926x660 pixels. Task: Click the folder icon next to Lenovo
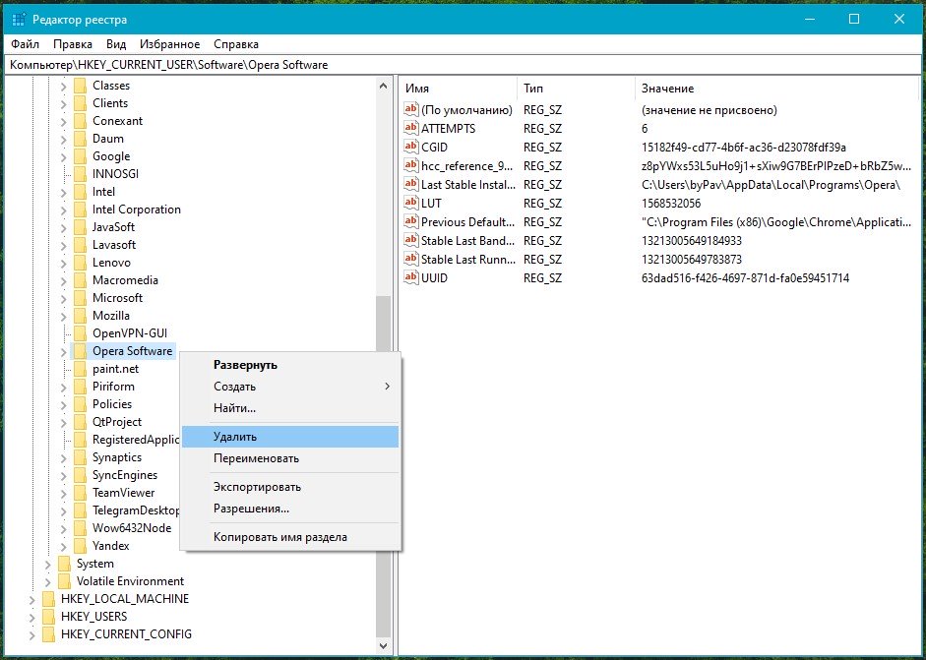click(81, 263)
